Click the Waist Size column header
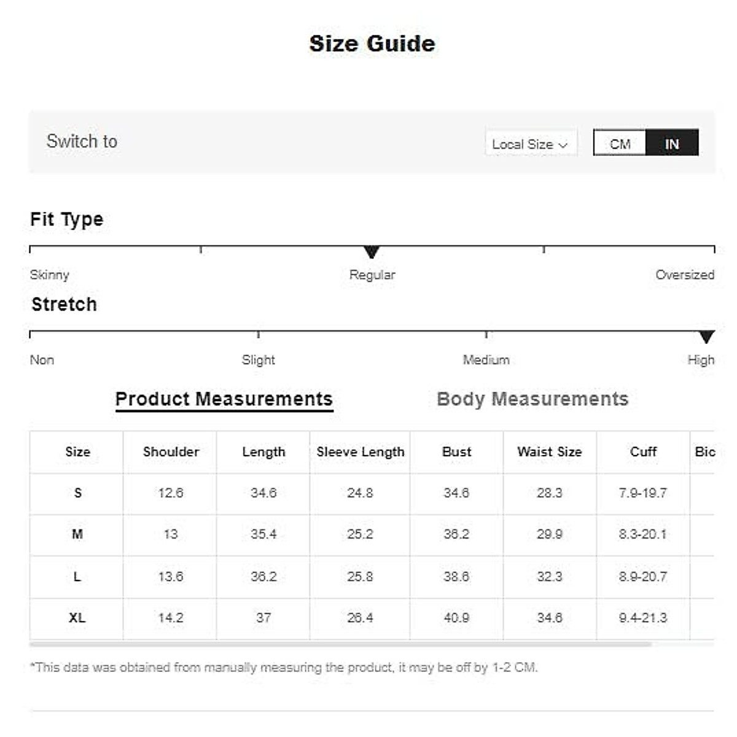The image size is (737, 737). click(549, 452)
